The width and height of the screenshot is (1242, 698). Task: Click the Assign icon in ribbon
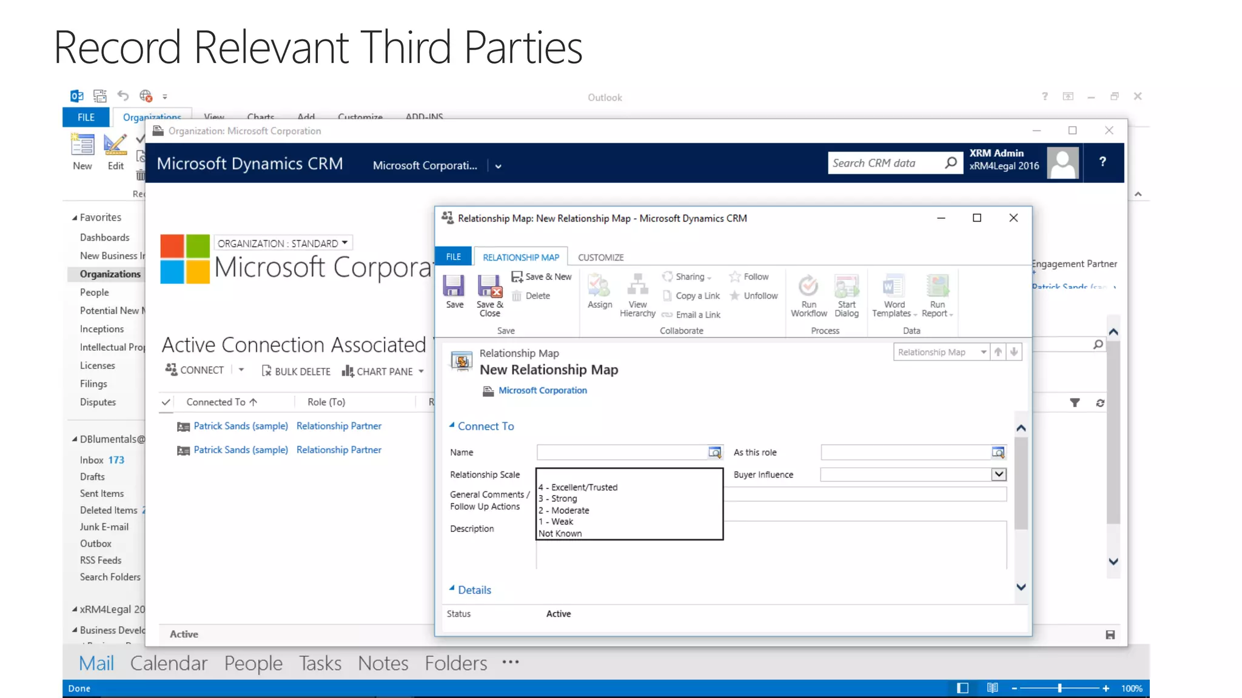pos(599,286)
